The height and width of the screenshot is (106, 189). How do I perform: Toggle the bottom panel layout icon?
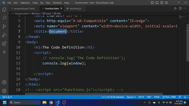point(157,3)
